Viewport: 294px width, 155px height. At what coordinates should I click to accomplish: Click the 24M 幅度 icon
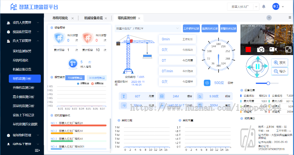pyautogui.click(x=162, y=96)
